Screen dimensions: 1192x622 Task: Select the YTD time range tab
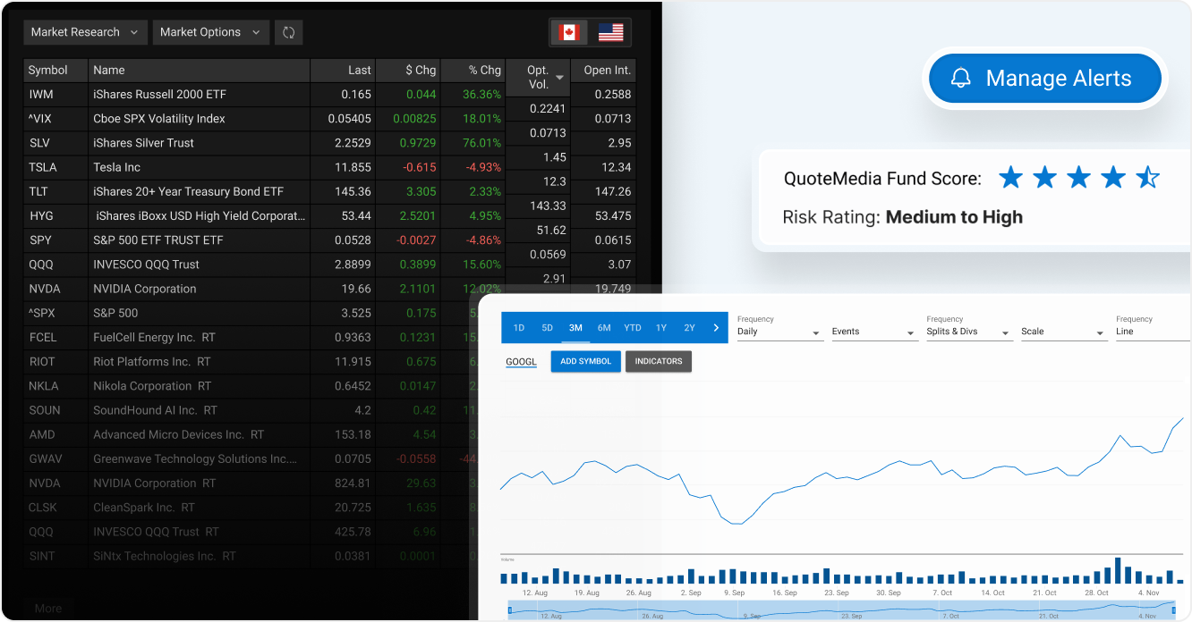633,328
